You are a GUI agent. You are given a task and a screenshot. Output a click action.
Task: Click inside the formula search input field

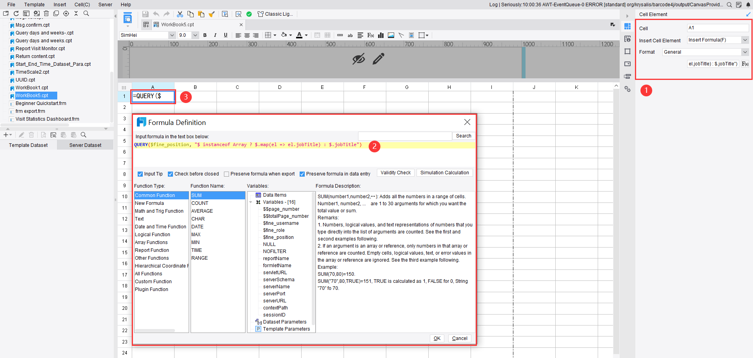pyautogui.click(x=405, y=136)
